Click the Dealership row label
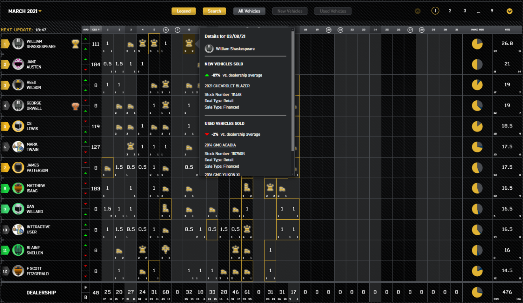The height and width of the screenshot is (303, 523). (x=41, y=293)
